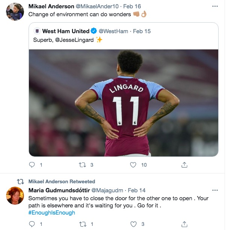Open the West Ham United account name
228x230 pixels.
tap(66, 31)
